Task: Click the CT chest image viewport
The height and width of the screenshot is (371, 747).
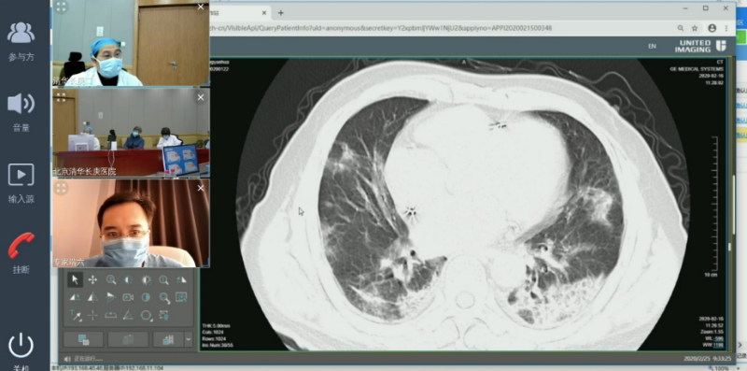Action: point(463,204)
